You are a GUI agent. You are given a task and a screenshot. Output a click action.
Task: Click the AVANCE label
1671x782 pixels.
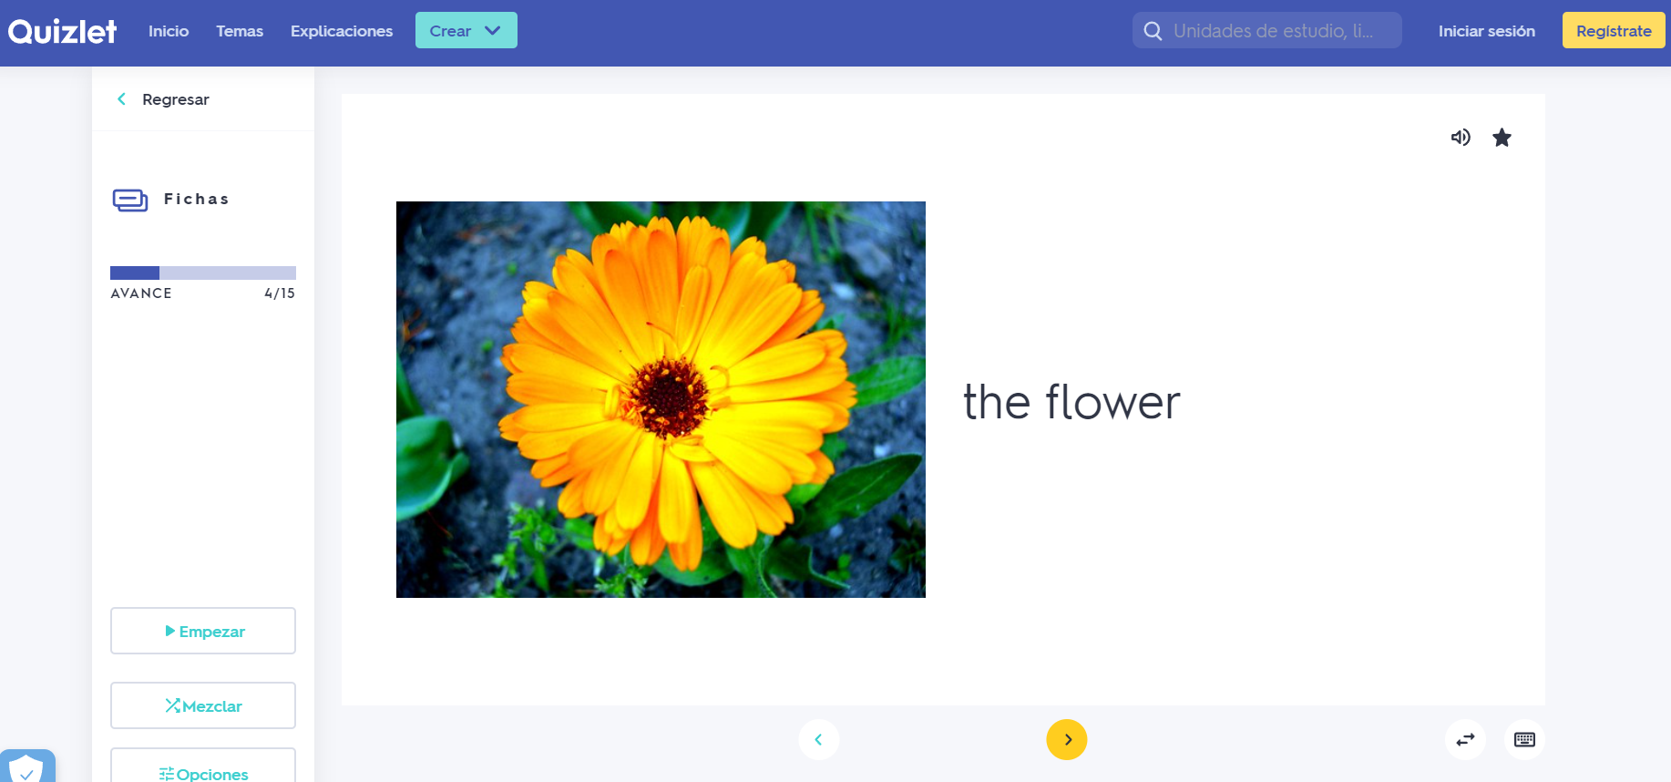pos(141,293)
